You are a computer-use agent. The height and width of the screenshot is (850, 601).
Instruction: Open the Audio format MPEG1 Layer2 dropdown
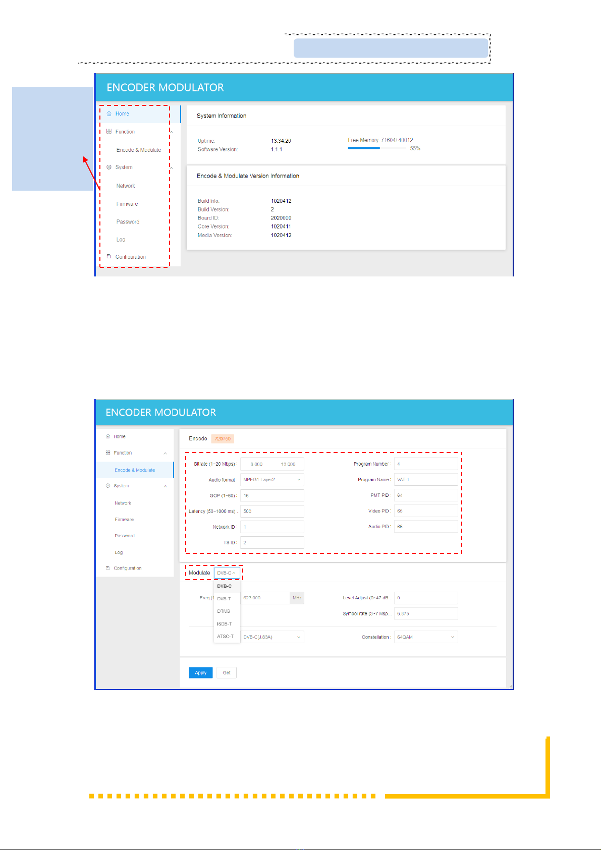pos(272,480)
